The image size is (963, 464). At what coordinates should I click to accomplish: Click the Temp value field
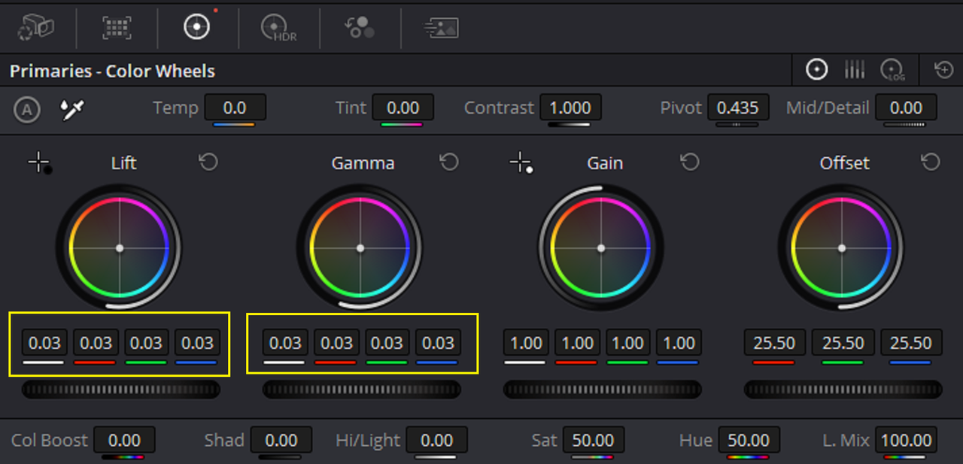pos(235,108)
